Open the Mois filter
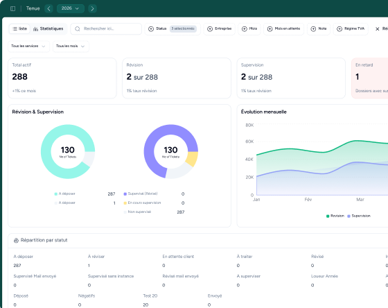The image size is (388, 308). coord(249,28)
